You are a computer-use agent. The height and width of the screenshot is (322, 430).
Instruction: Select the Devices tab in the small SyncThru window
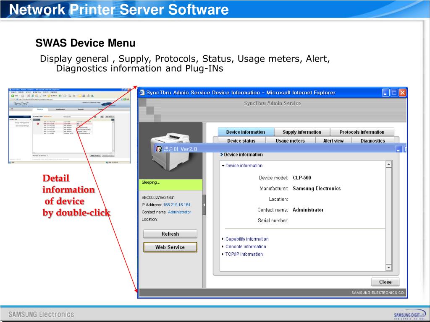40,109
